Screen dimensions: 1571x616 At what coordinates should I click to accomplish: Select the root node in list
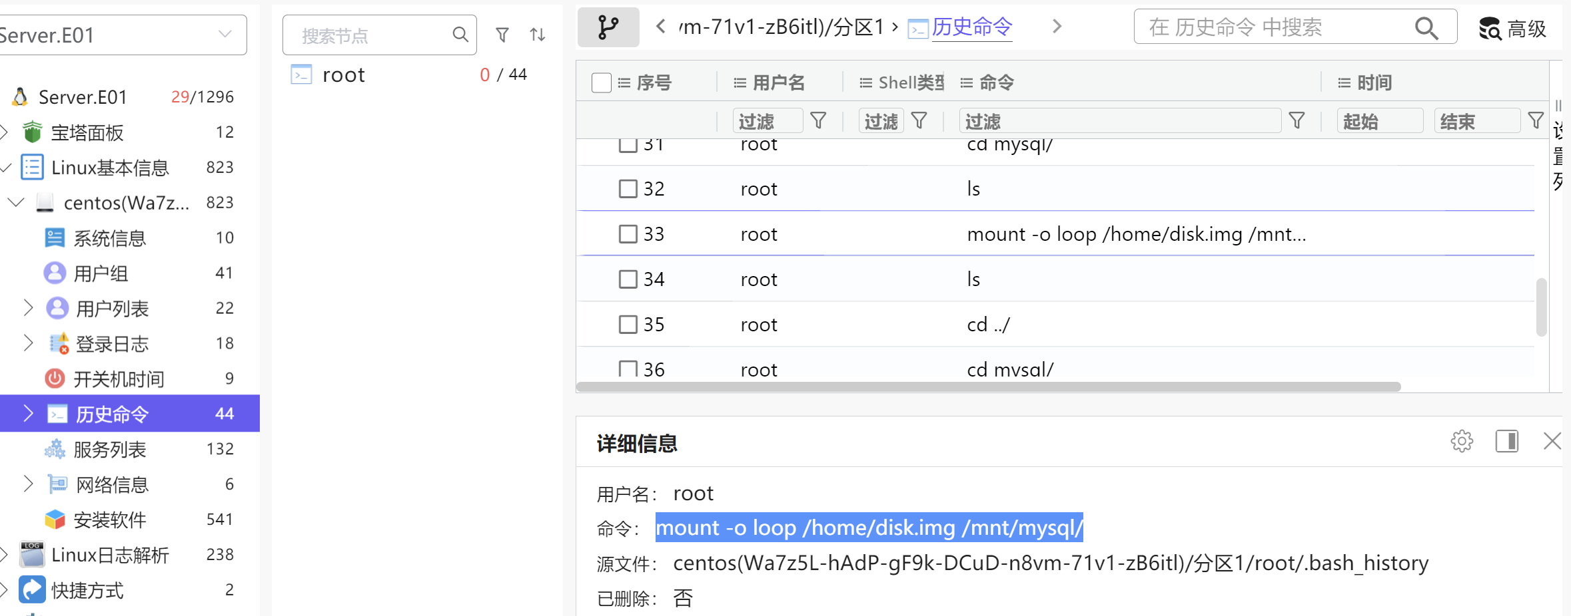pyautogui.click(x=343, y=75)
